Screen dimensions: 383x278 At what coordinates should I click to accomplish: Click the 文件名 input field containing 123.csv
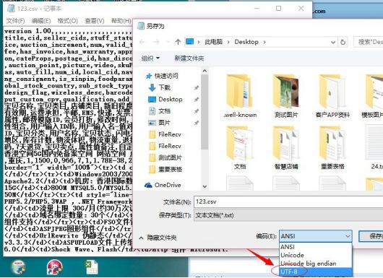point(288,201)
